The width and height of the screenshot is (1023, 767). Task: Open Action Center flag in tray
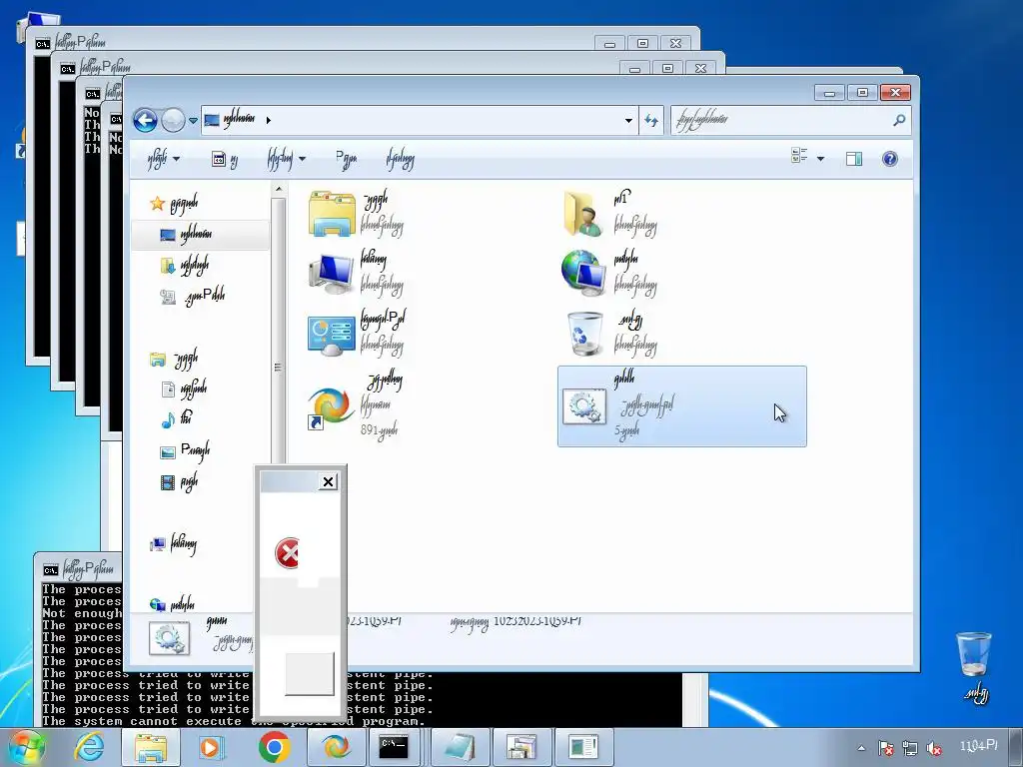885,748
